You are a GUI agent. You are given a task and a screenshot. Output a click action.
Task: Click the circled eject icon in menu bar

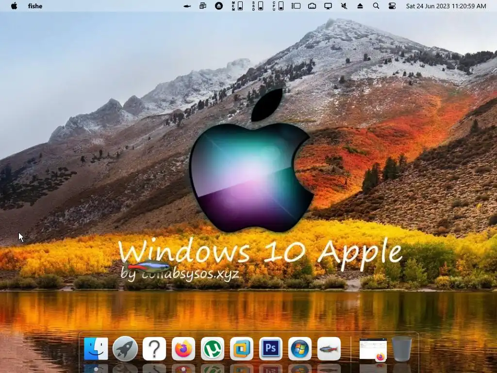(219, 6)
